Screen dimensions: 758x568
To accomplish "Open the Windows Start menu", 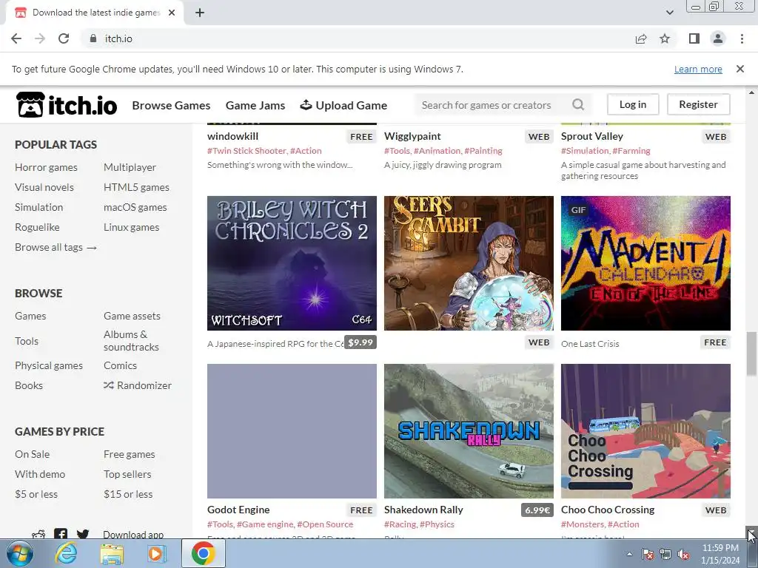I will point(19,553).
